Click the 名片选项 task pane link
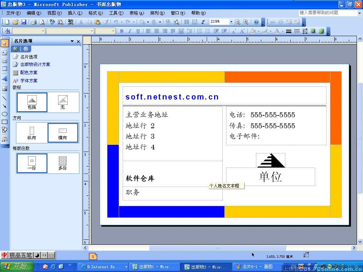 (29, 57)
